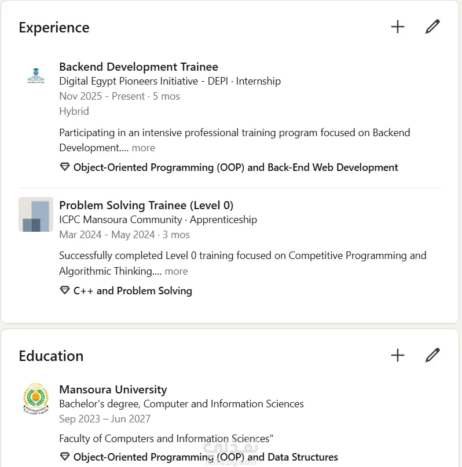Click the skills diamond icon beside C++

(x=65, y=290)
